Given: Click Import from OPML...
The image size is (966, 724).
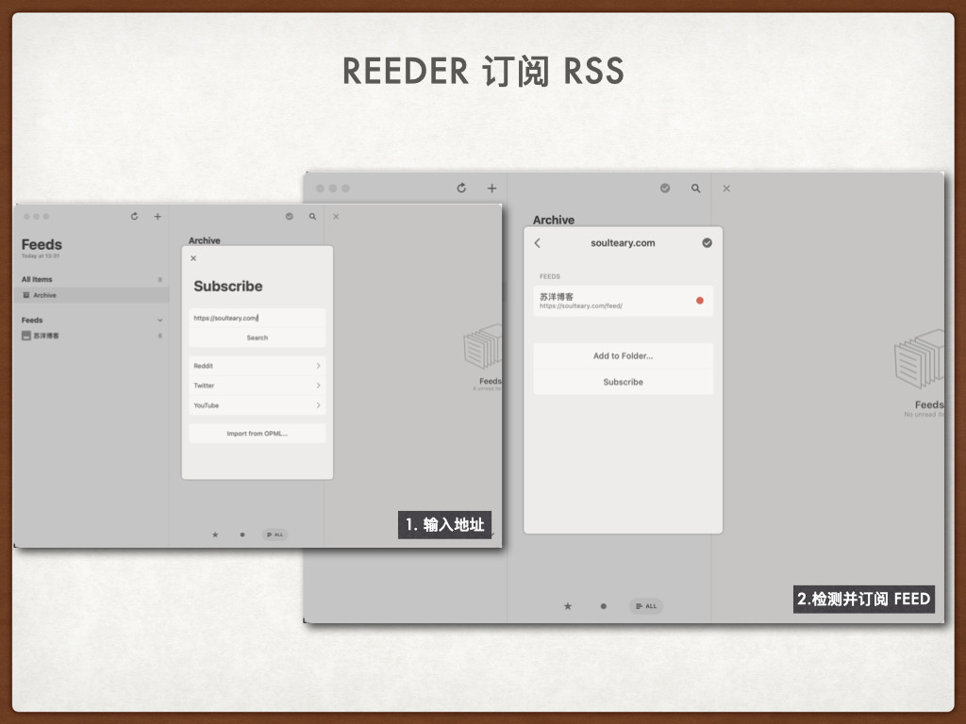Looking at the screenshot, I should pos(257,433).
